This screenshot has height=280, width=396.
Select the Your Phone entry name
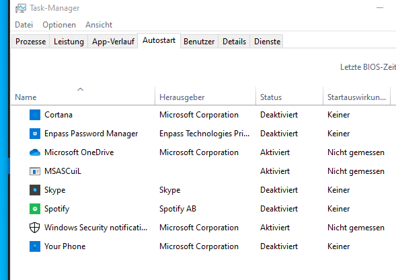point(65,246)
